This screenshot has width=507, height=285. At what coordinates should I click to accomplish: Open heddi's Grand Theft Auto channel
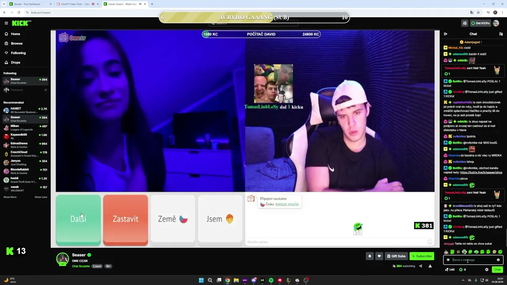[25, 180]
